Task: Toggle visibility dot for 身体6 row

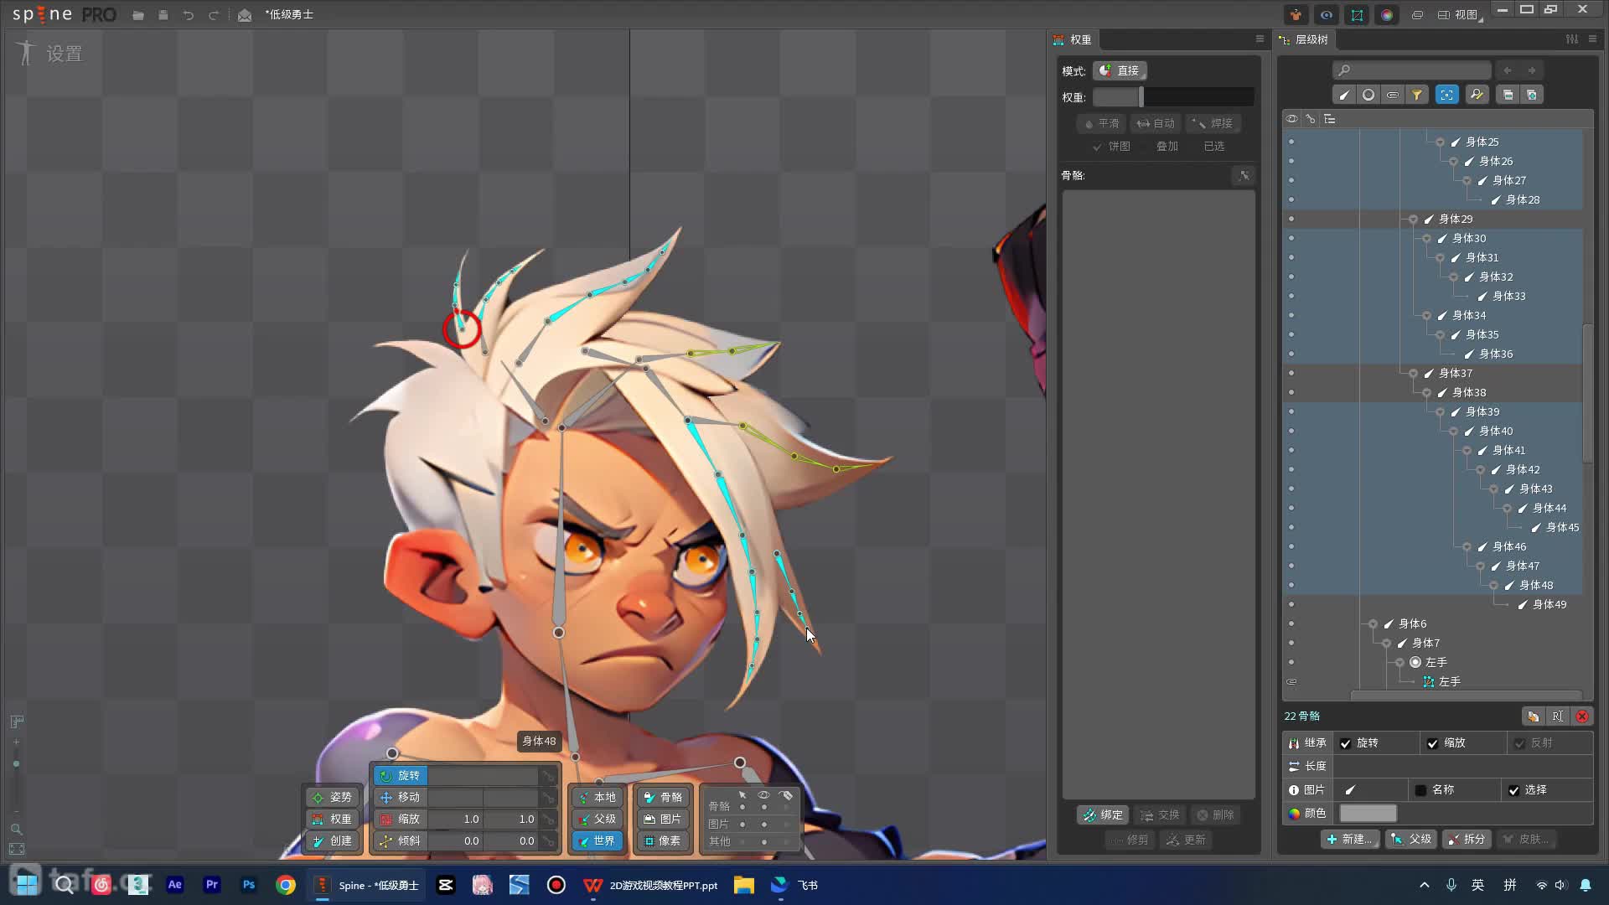Action: point(1291,623)
